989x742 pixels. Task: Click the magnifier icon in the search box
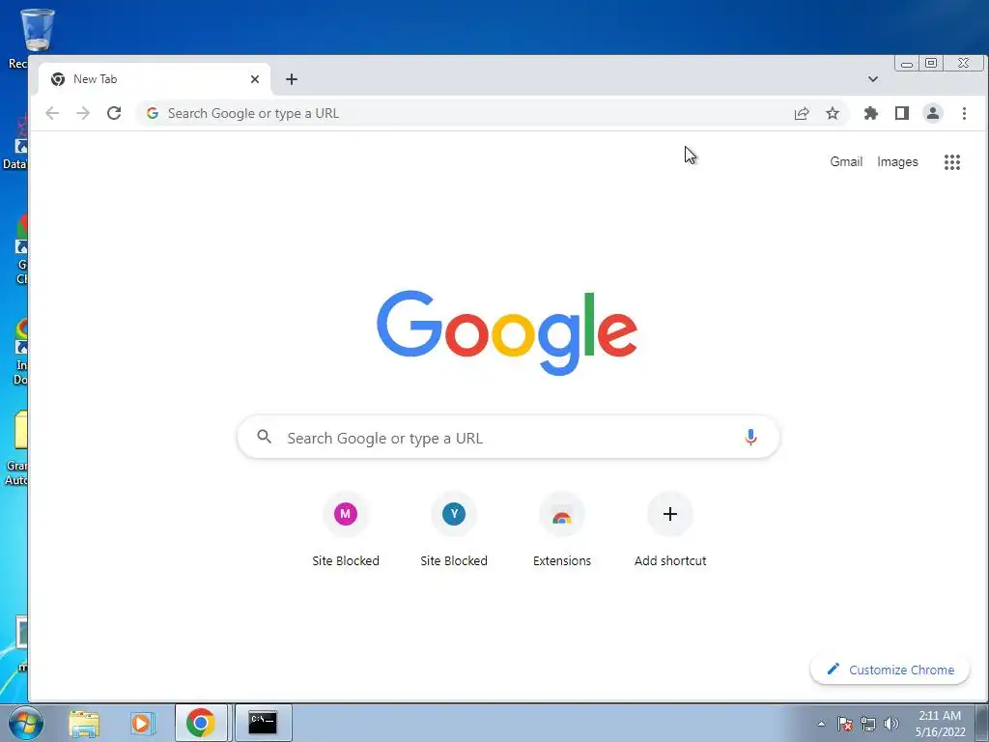[x=265, y=437]
